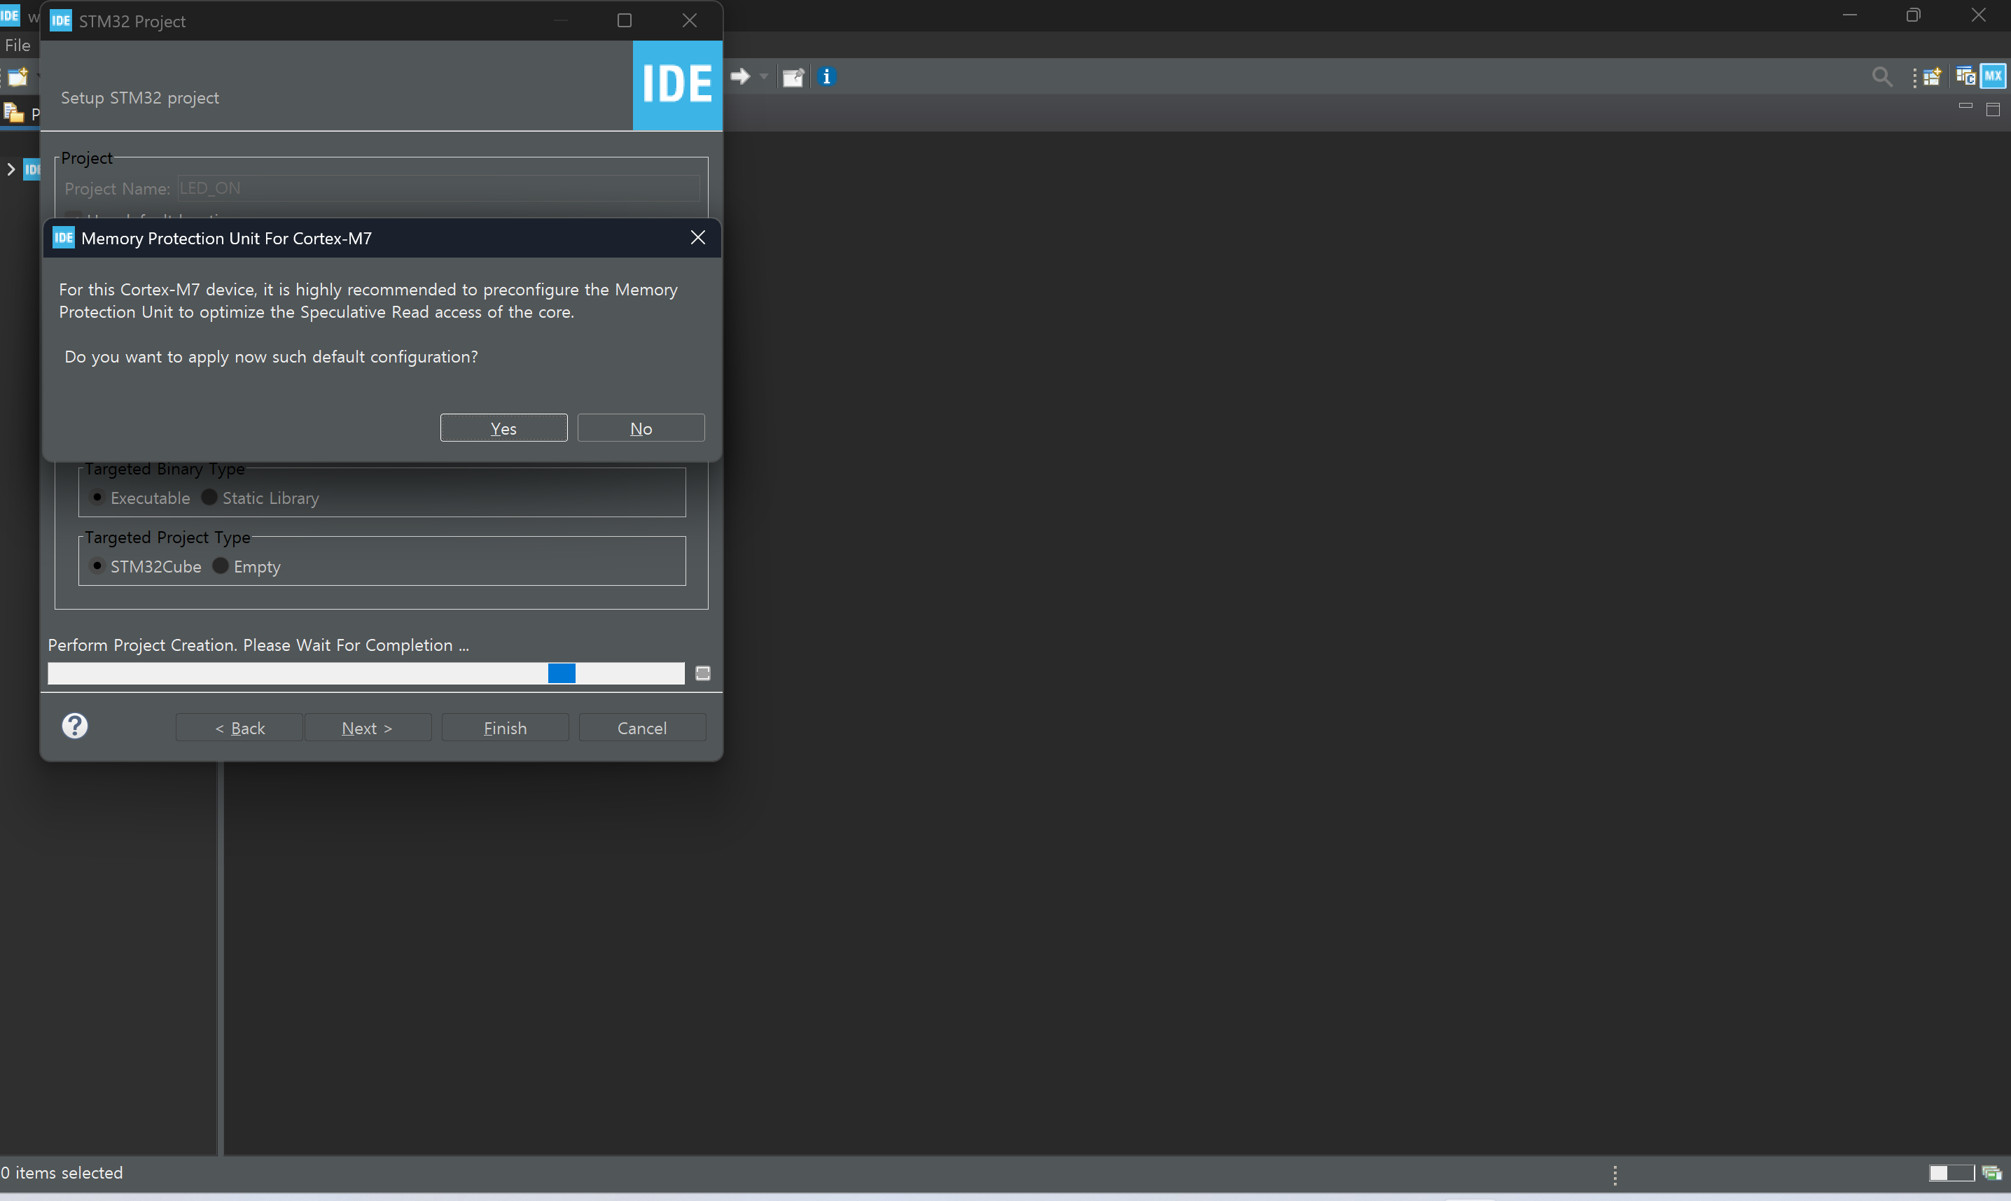Viewport: 2011px width, 1201px height.
Task: Maximize the editor area view
Action: (x=1993, y=109)
